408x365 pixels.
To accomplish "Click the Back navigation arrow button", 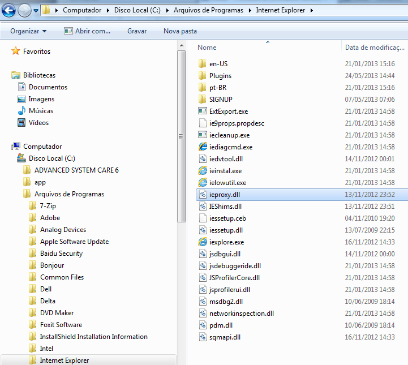I will [x=8, y=11].
